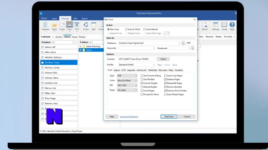Click the Extract ribbon icon
The image size is (268, 150).
[x=204, y=25]
